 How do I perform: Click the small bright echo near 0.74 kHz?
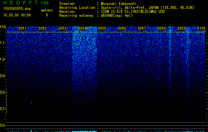pos(31,103)
